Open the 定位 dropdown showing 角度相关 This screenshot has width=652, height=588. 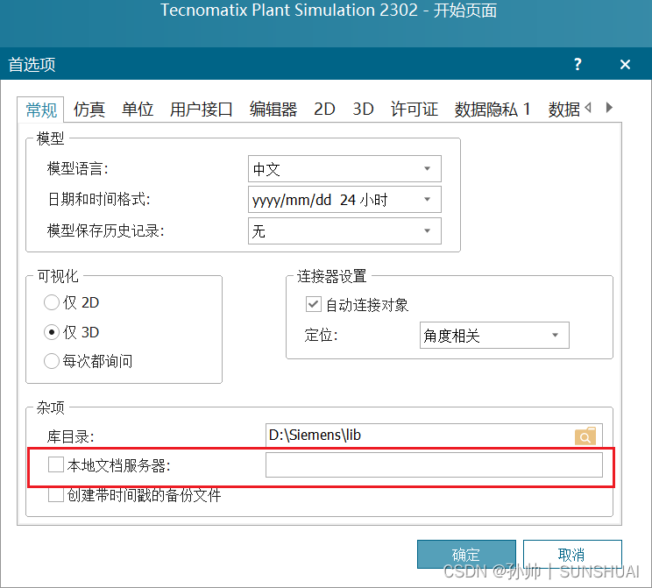point(494,335)
